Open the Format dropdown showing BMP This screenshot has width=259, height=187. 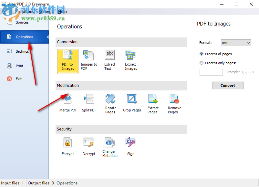pos(236,43)
